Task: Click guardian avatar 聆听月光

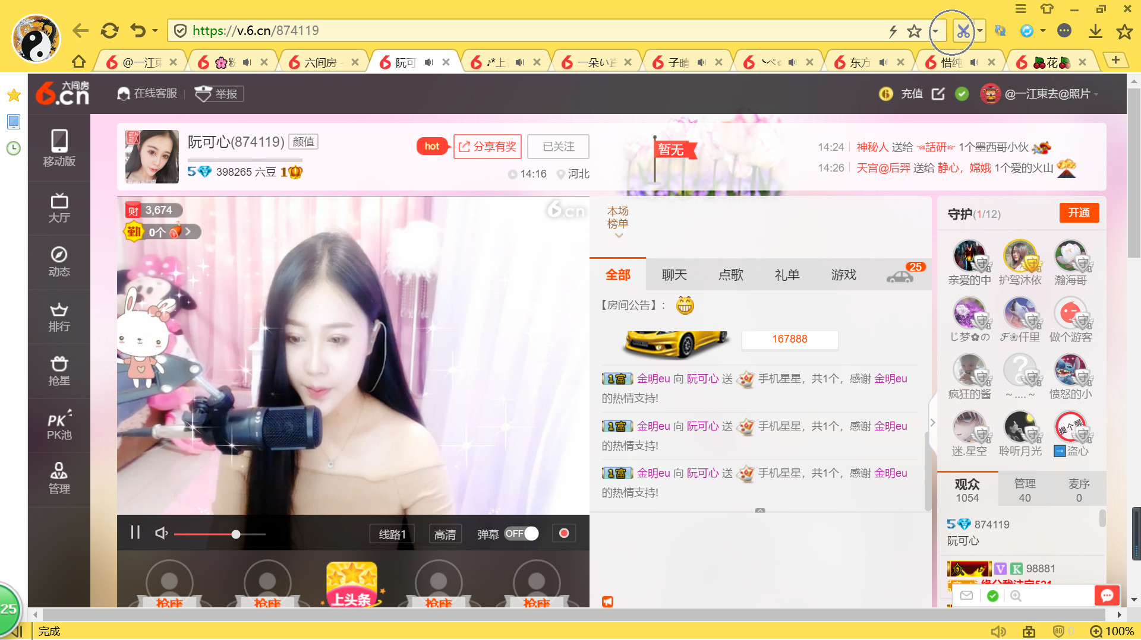Action: coord(1020,427)
